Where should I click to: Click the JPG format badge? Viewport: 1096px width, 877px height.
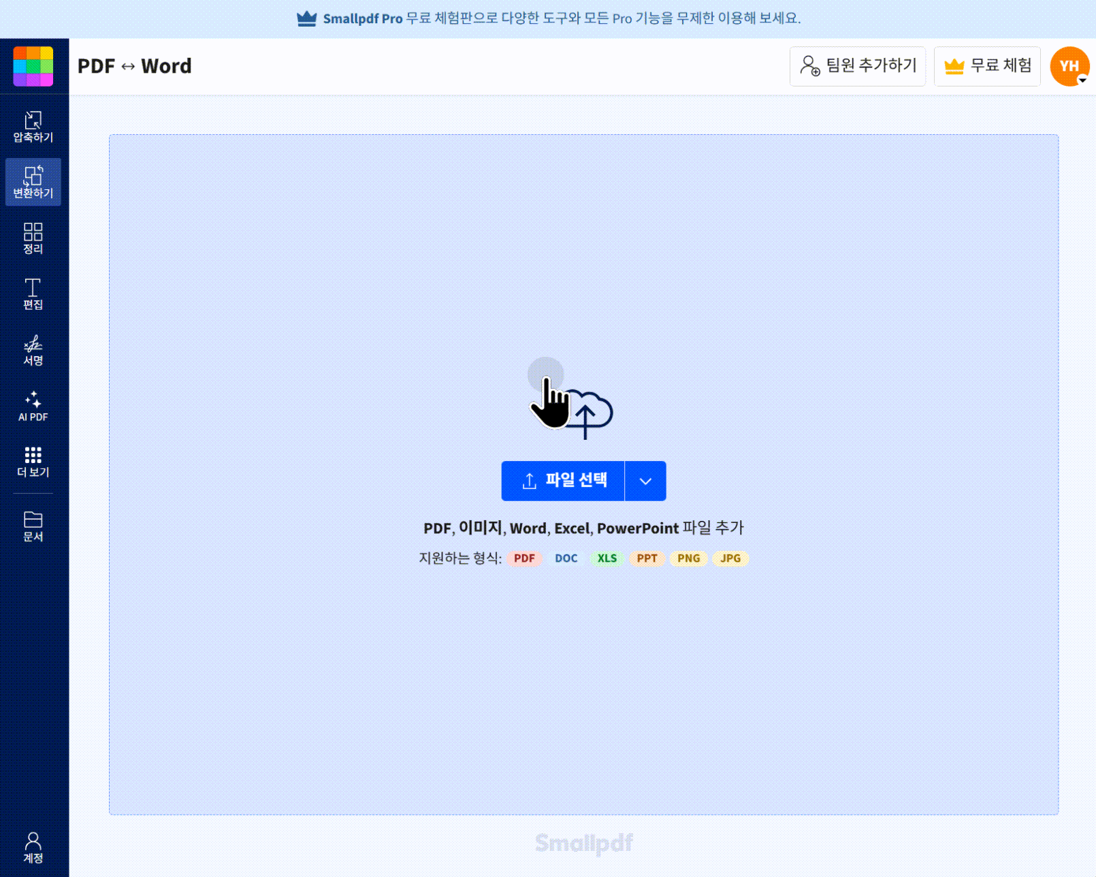[x=730, y=558]
